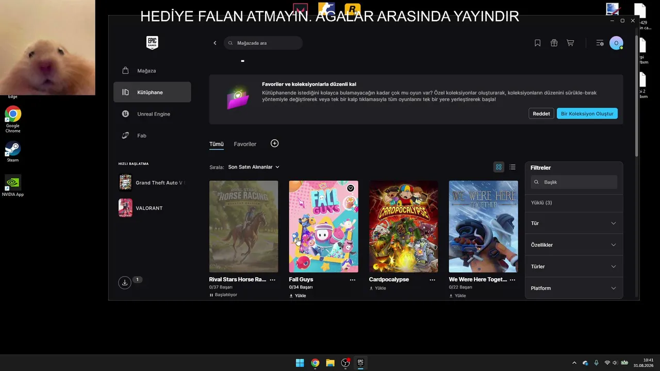Switch to the Favoriler tab
The height and width of the screenshot is (371, 660).
click(245, 144)
